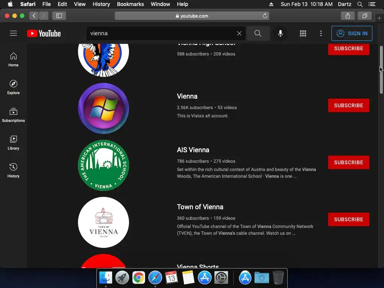Open the Edit menu
Screen dimensions: 384x288
pyautogui.click(x=62, y=4)
